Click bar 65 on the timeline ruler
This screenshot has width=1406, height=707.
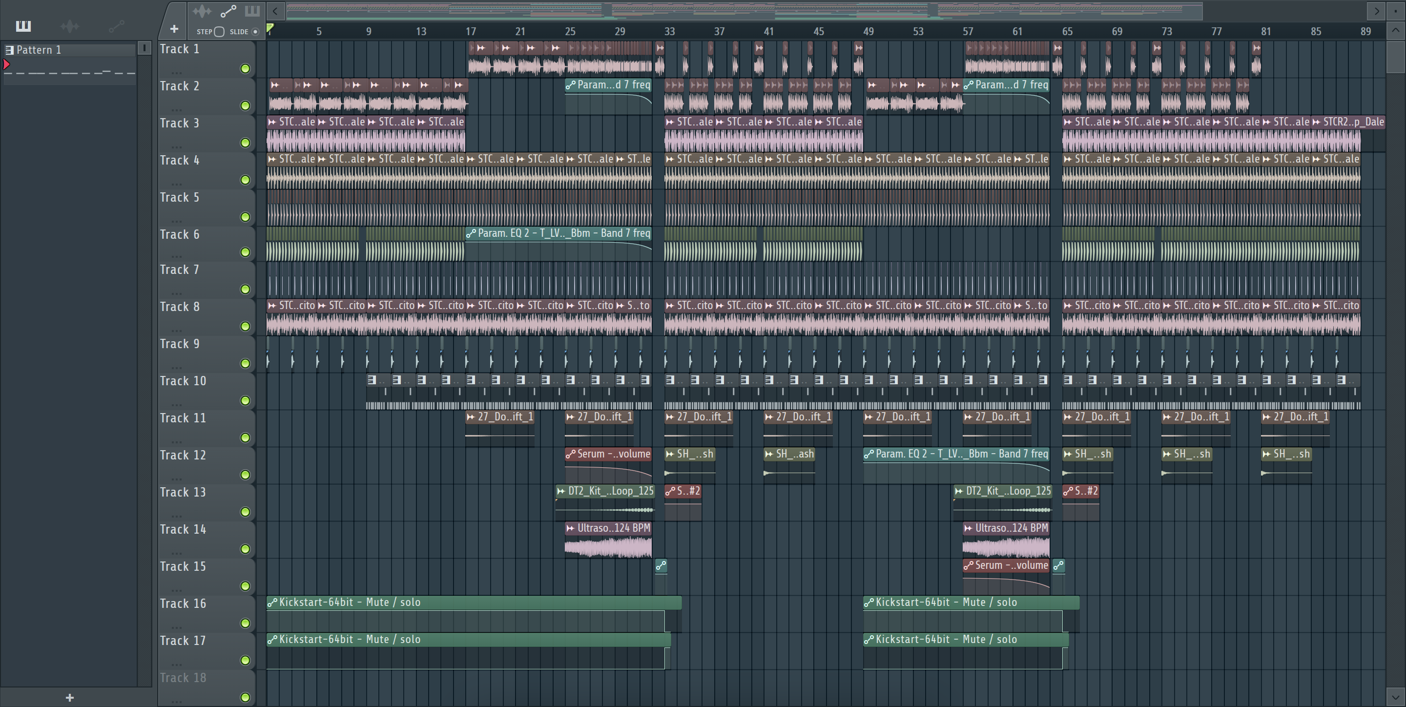pyautogui.click(x=1067, y=31)
